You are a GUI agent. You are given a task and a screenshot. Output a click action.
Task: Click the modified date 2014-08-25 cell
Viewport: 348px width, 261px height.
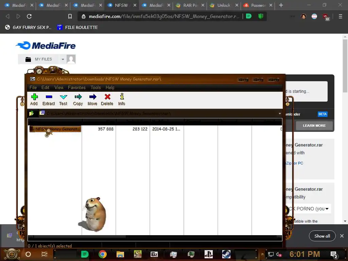point(166,129)
